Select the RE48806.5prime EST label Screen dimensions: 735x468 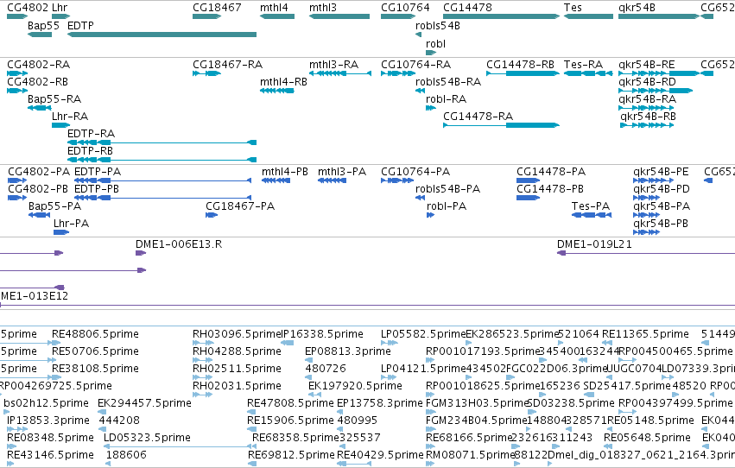pyautogui.click(x=95, y=334)
